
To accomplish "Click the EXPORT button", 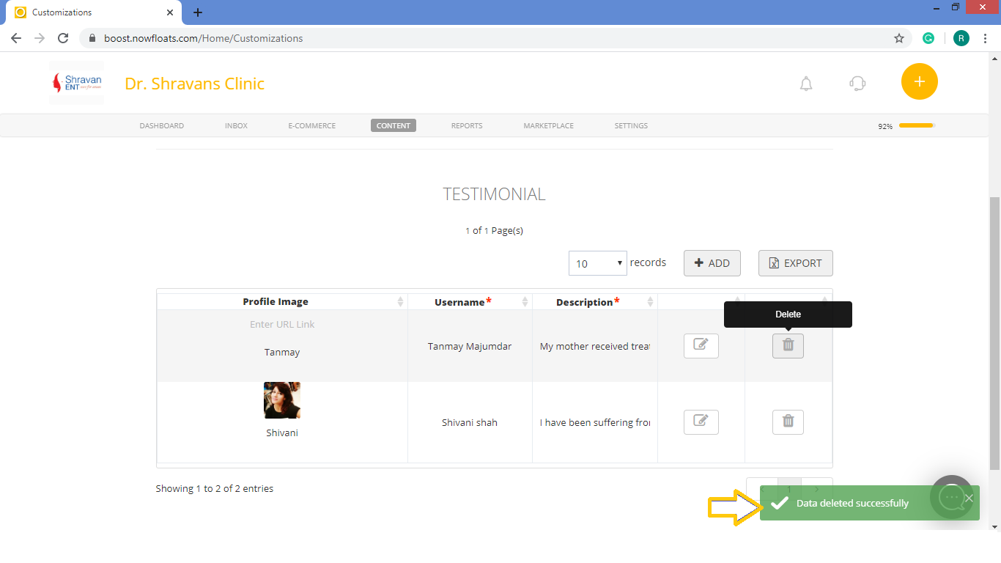I will [795, 263].
